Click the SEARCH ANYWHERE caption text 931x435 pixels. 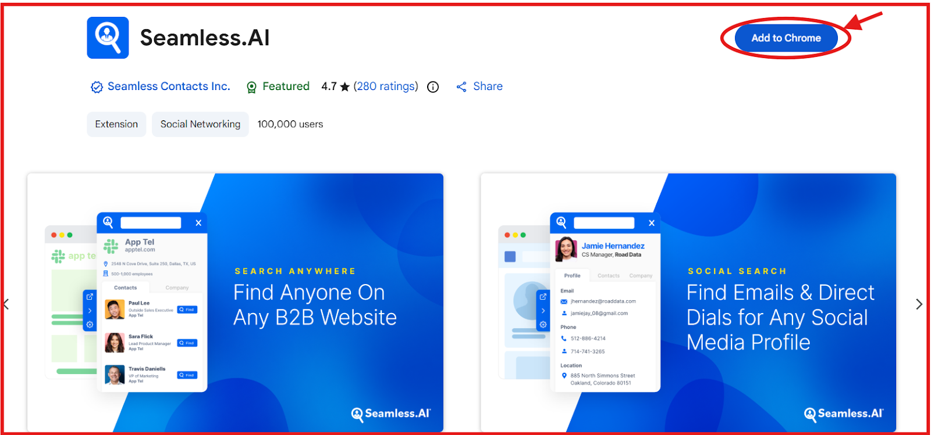point(295,271)
